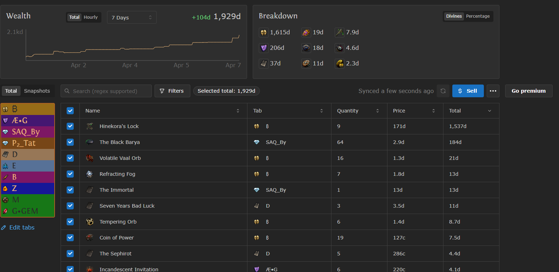This screenshot has height=272, width=559.
Task: Uncheck the Refracting Fog row checkbox
Action: tap(70, 174)
